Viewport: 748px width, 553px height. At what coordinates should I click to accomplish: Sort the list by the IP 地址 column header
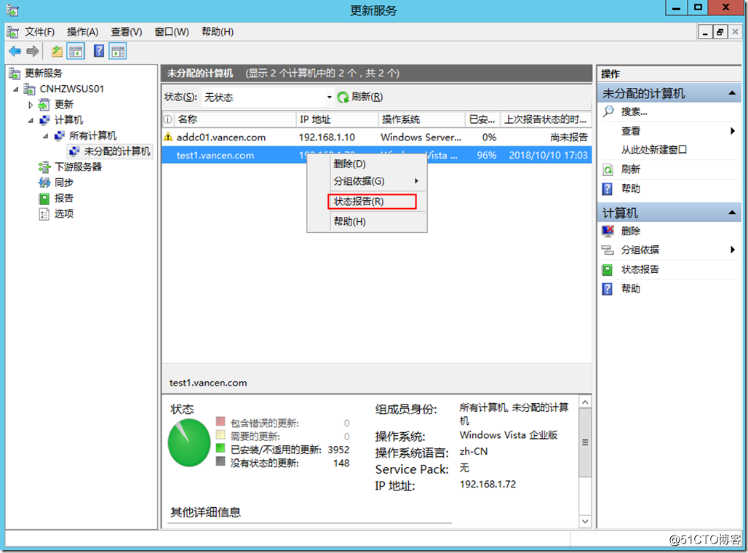coord(337,119)
